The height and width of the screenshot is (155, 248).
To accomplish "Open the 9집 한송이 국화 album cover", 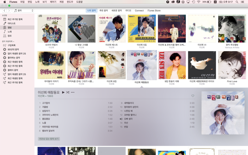I will click(172, 65).
